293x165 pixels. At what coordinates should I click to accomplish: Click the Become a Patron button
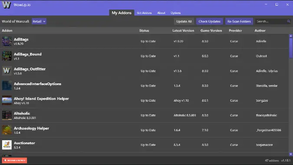(14, 160)
